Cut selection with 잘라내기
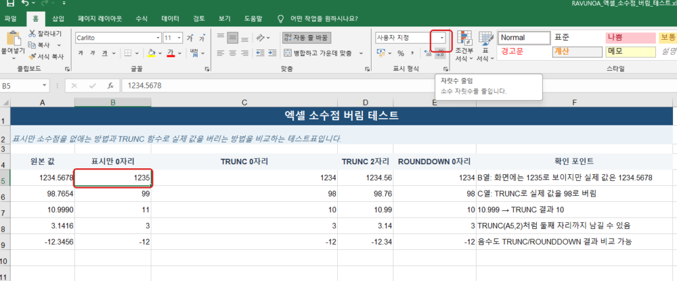Viewport: 677px width, 281px height. 45,34
